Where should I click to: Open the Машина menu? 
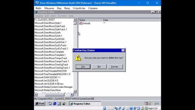(x=49, y=8)
